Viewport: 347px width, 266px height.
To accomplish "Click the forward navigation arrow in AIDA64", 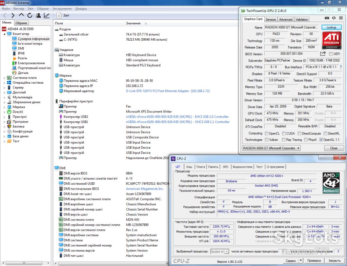I will [13, 15].
